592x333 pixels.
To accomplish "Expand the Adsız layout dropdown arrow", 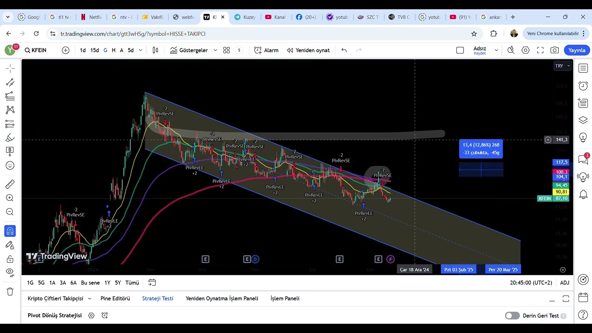I will 496,50.
